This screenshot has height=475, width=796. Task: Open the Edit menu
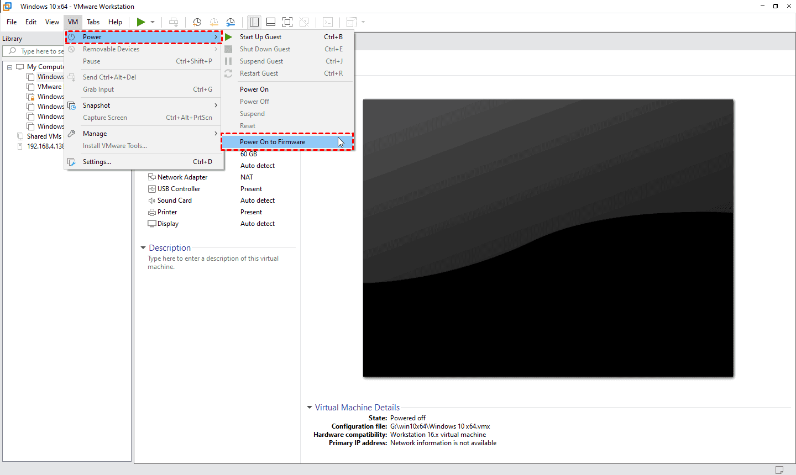click(x=31, y=22)
